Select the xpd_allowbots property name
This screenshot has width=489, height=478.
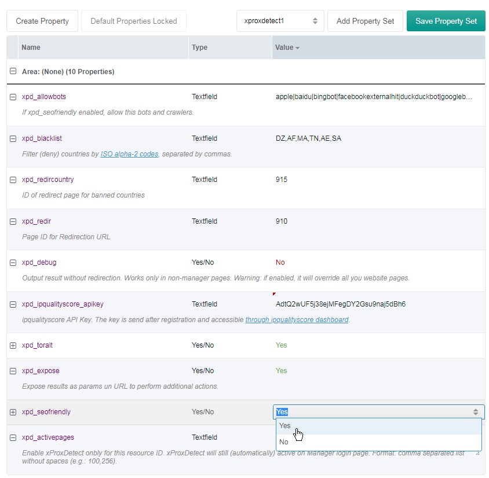pos(43,97)
